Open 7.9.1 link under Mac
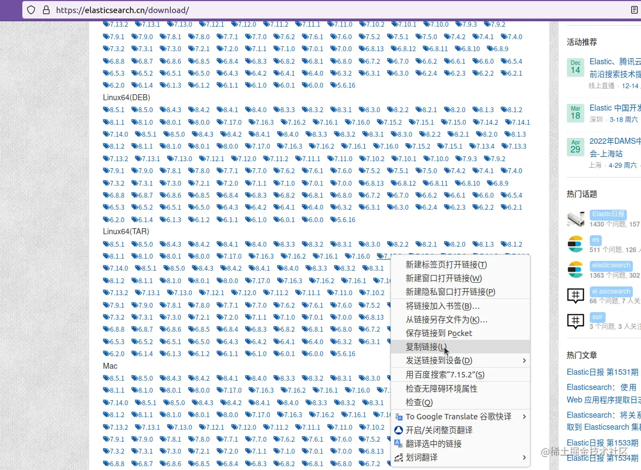The height and width of the screenshot is (470, 641). pyautogui.click(x=114, y=440)
